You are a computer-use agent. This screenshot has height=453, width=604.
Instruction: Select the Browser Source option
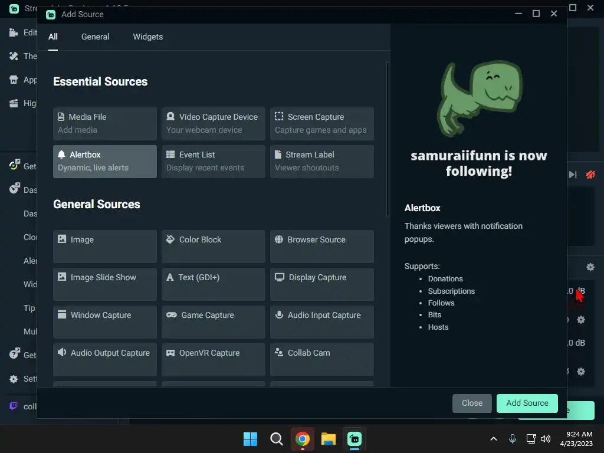[322, 247]
